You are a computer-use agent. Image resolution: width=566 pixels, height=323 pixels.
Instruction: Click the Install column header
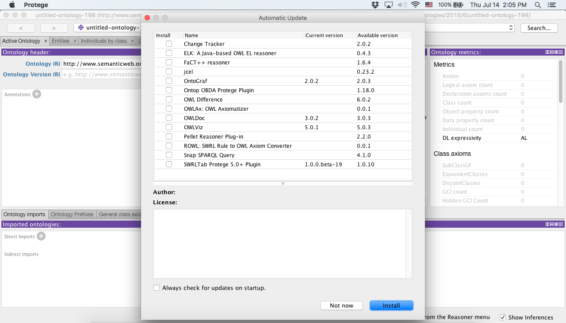point(168,35)
